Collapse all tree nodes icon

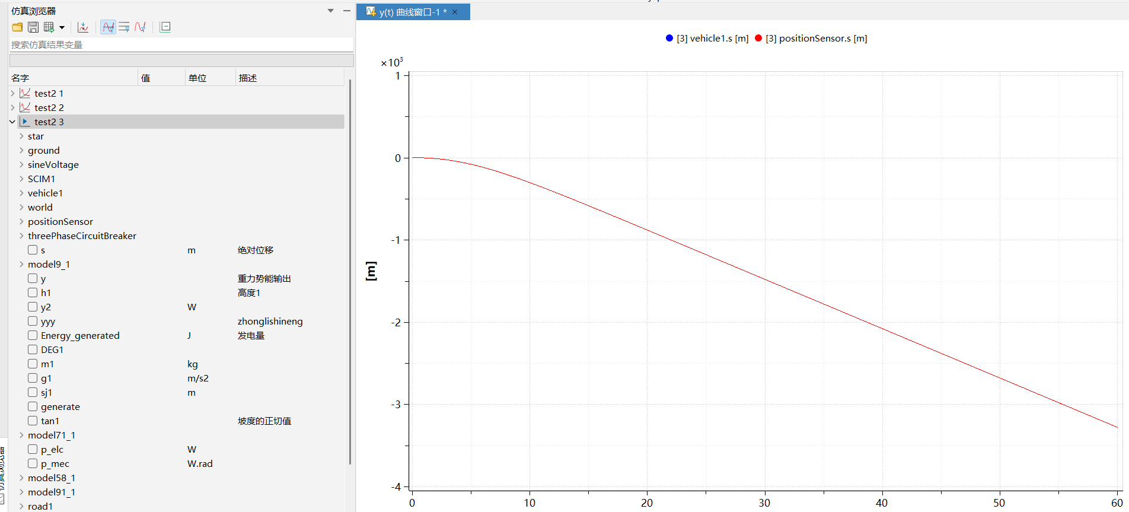(165, 27)
